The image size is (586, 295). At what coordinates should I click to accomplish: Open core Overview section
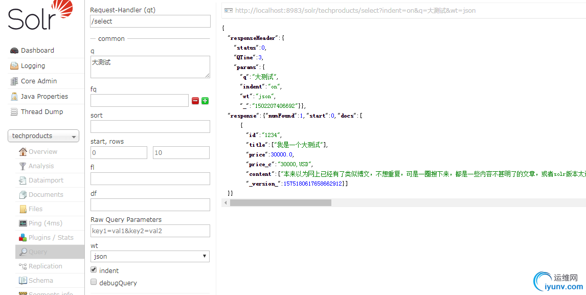(43, 151)
